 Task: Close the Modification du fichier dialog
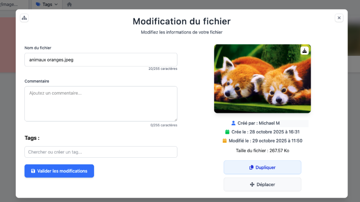click(x=339, y=18)
